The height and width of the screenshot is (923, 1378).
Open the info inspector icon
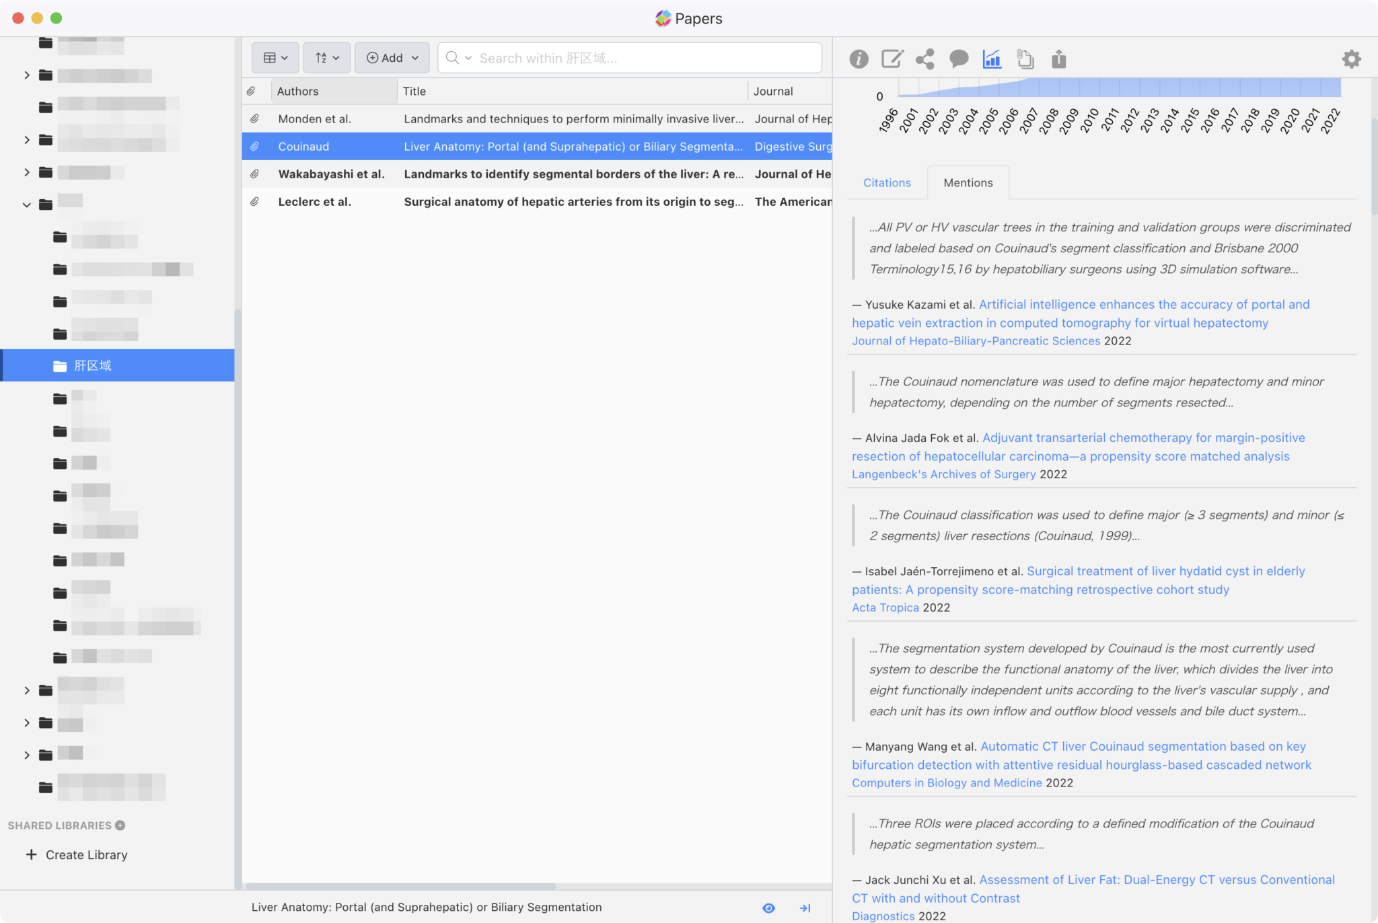[x=859, y=59]
